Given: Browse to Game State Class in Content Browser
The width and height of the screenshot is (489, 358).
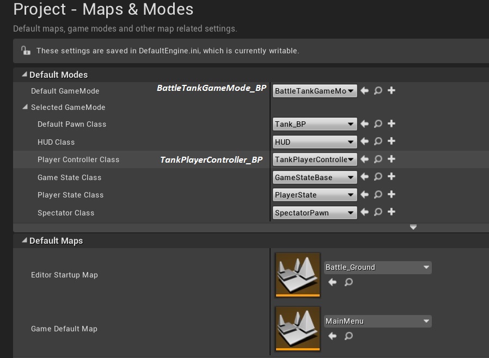Looking at the screenshot, I should click(x=378, y=177).
